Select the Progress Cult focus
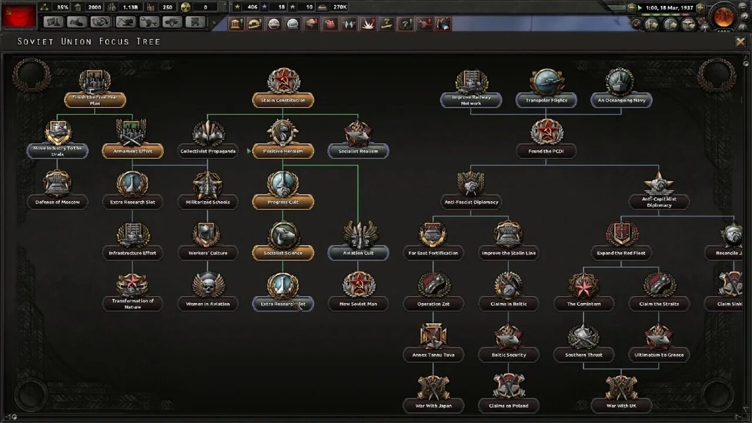The height and width of the screenshot is (423, 752). tap(283, 191)
